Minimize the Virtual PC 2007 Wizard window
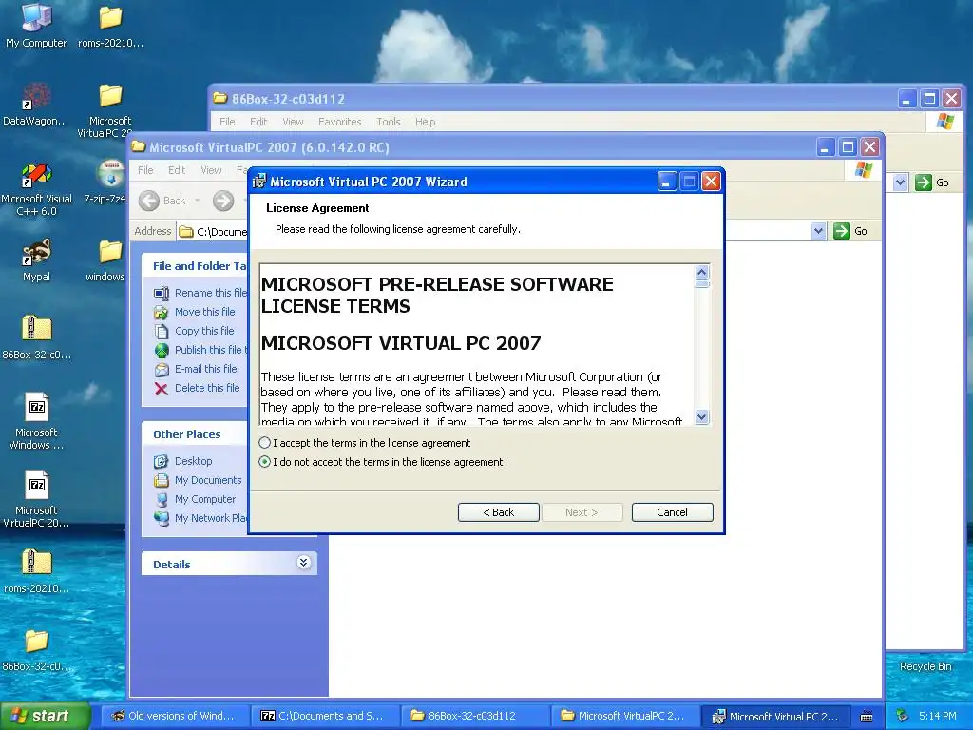The width and height of the screenshot is (973, 730). pos(666,182)
